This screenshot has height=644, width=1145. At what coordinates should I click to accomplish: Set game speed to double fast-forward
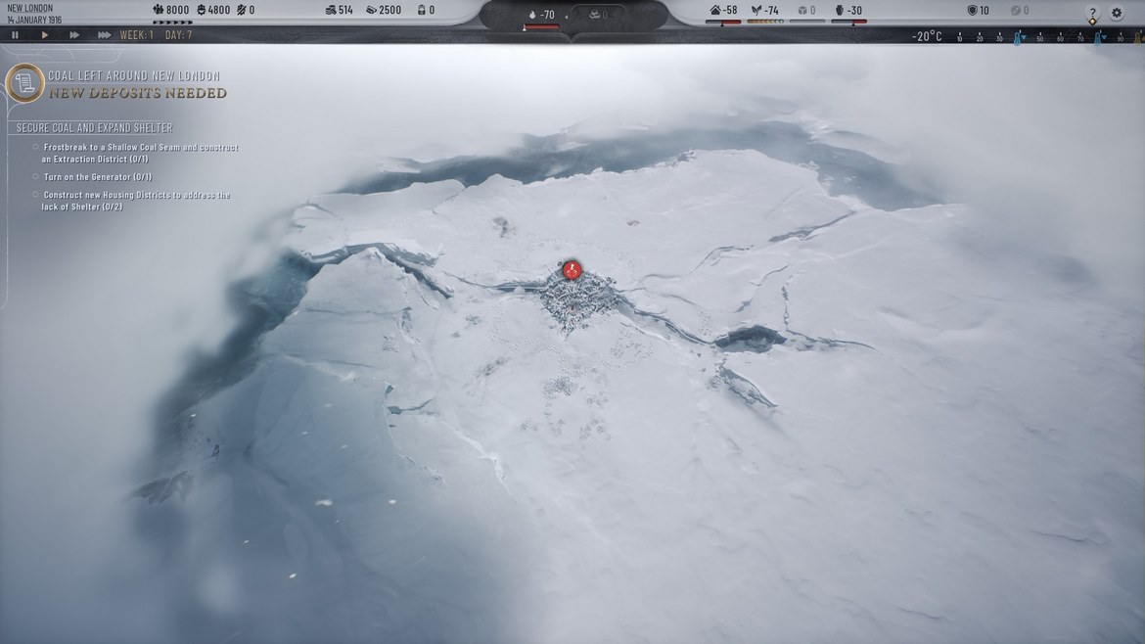point(73,34)
